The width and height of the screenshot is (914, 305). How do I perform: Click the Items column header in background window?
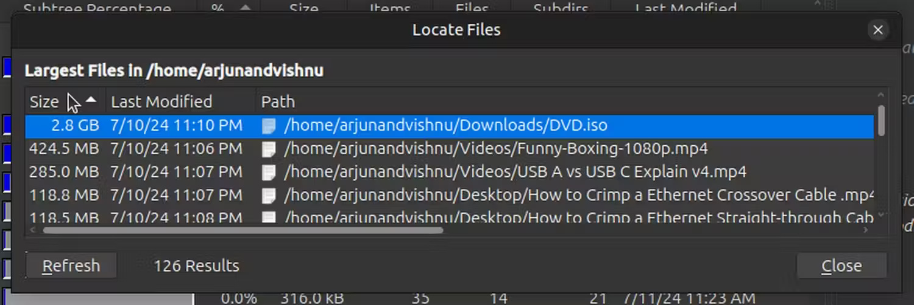[390, 9]
